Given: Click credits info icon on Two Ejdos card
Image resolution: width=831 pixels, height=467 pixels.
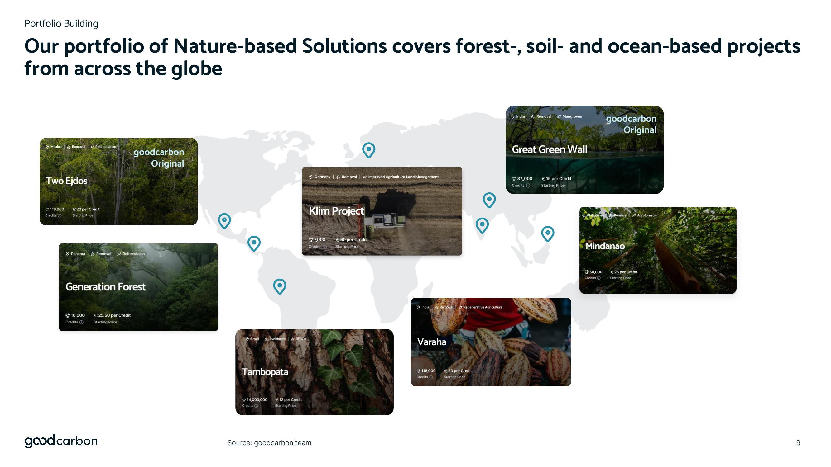Looking at the screenshot, I should pyautogui.click(x=60, y=216).
